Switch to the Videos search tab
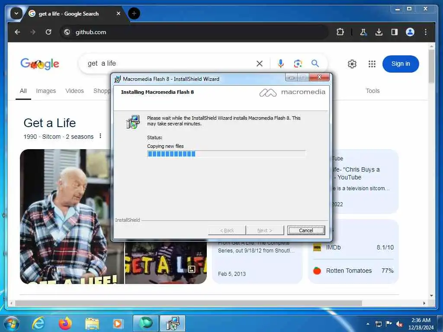This screenshot has height=332, width=443. click(x=74, y=91)
